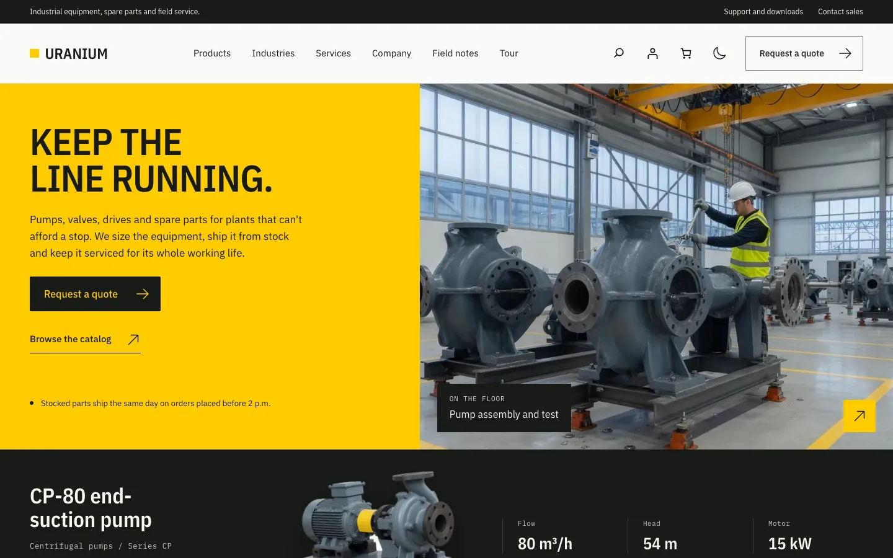Viewport: 893px width, 558px height.
Task: Click the Flow 80 m³/h value
Action: (x=545, y=544)
